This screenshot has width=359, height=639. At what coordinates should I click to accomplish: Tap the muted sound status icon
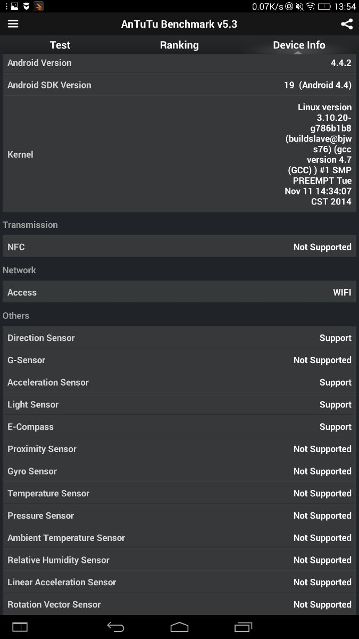coord(300,7)
